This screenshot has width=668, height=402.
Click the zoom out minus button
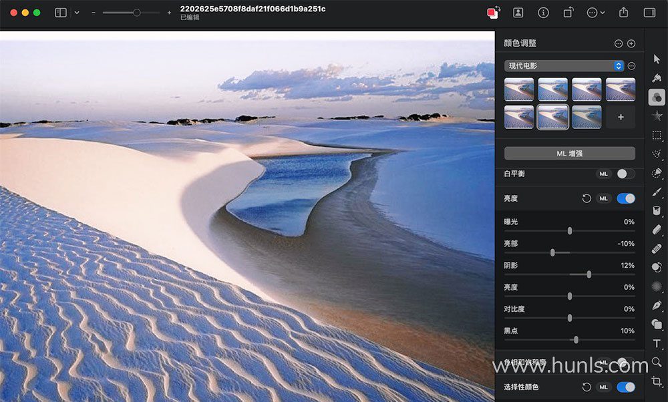[94, 13]
